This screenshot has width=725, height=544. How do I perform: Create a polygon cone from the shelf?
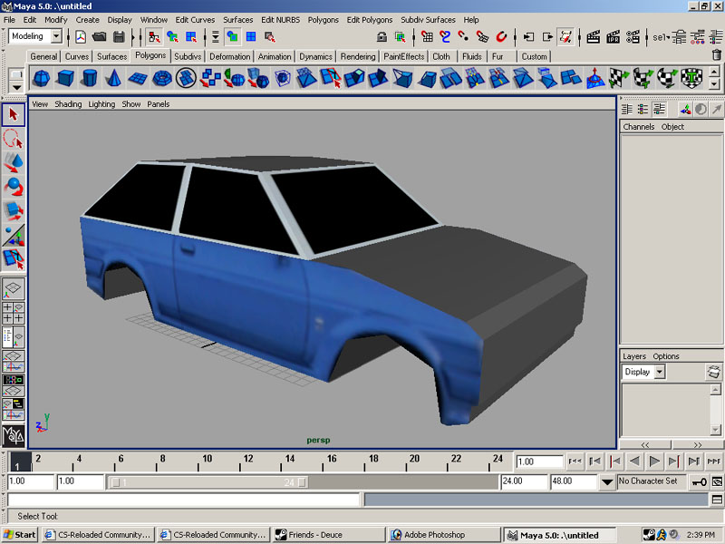[115, 79]
